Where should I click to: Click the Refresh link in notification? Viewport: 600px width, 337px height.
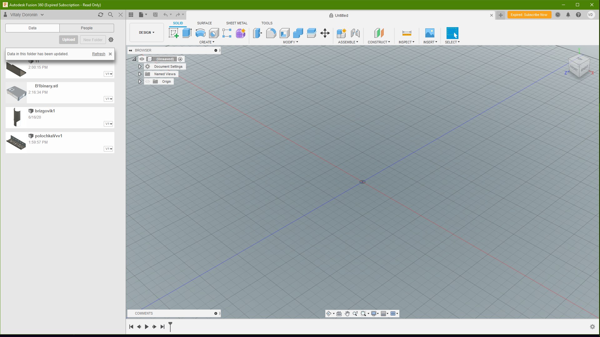coord(99,54)
